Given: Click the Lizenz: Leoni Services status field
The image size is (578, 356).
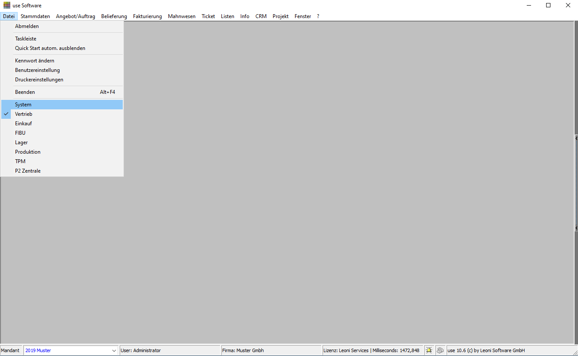Looking at the screenshot, I should (373, 350).
